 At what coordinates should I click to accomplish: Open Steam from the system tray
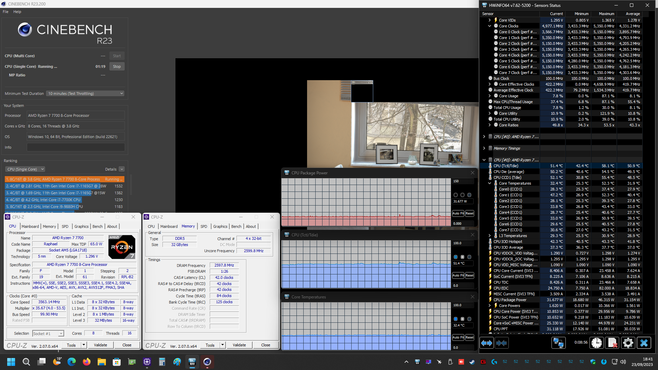[x=472, y=362]
